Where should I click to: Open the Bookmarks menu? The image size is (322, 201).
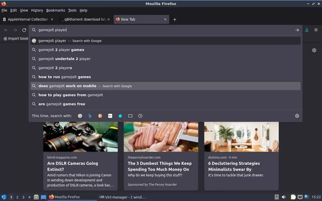(x=56, y=10)
